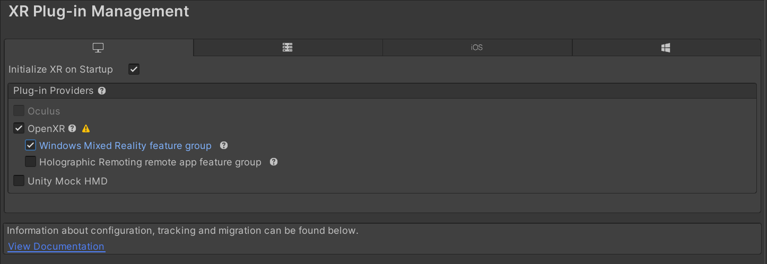This screenshot has width=767, height=264.
Task: Click the help icon beside OpenXR
Action: (x=72, y=128)
